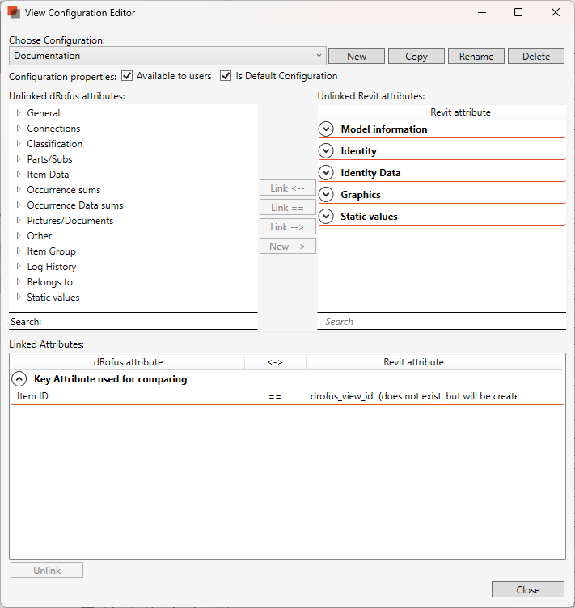The image size is (575, 608).
Task: Expand the Identity group chevron
Action: [x=326, y=150]
